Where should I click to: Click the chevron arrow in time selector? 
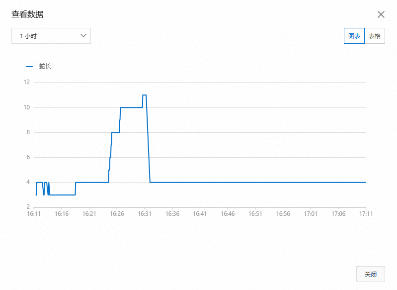coord(83,35)
